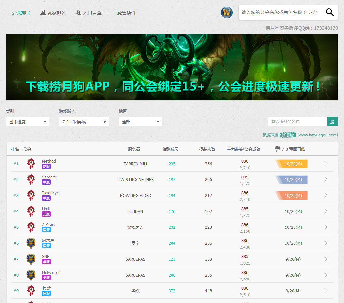Click Horde emblem in 七煌 row
This screenshot has width=344, height=303.
pos(31,291)
